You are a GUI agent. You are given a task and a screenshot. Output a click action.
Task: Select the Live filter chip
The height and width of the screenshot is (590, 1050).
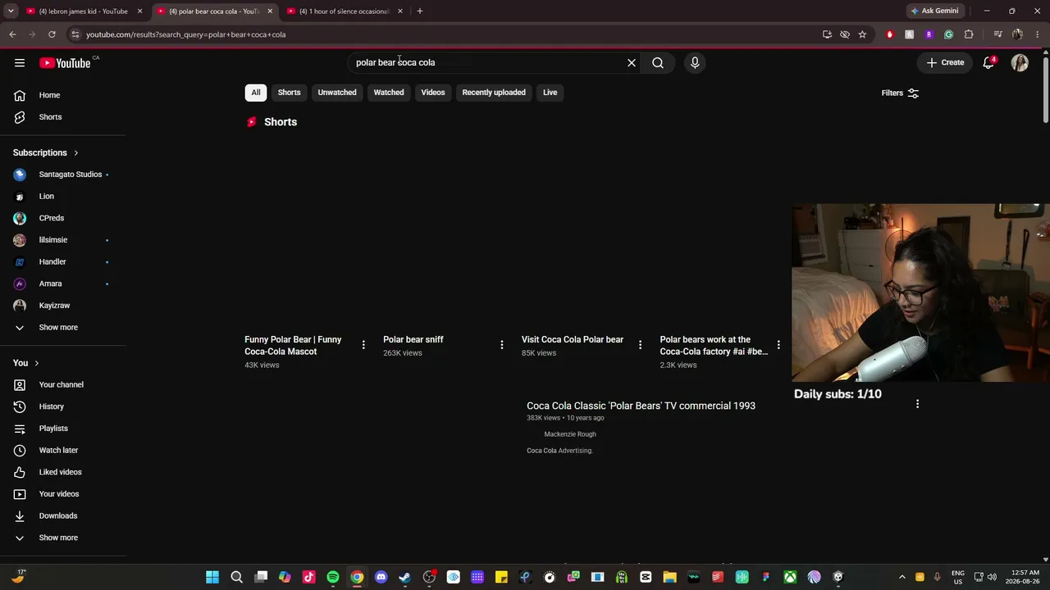click(550, 93)
